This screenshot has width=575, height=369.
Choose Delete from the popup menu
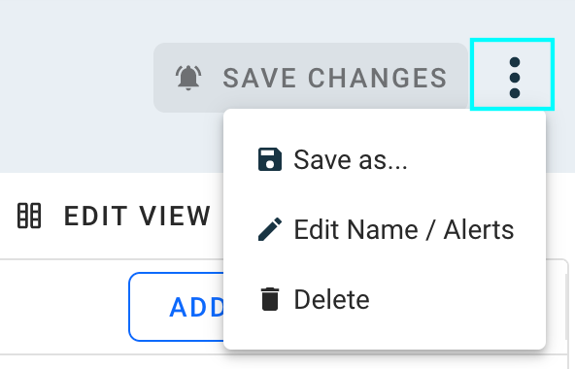coord(385,299)
